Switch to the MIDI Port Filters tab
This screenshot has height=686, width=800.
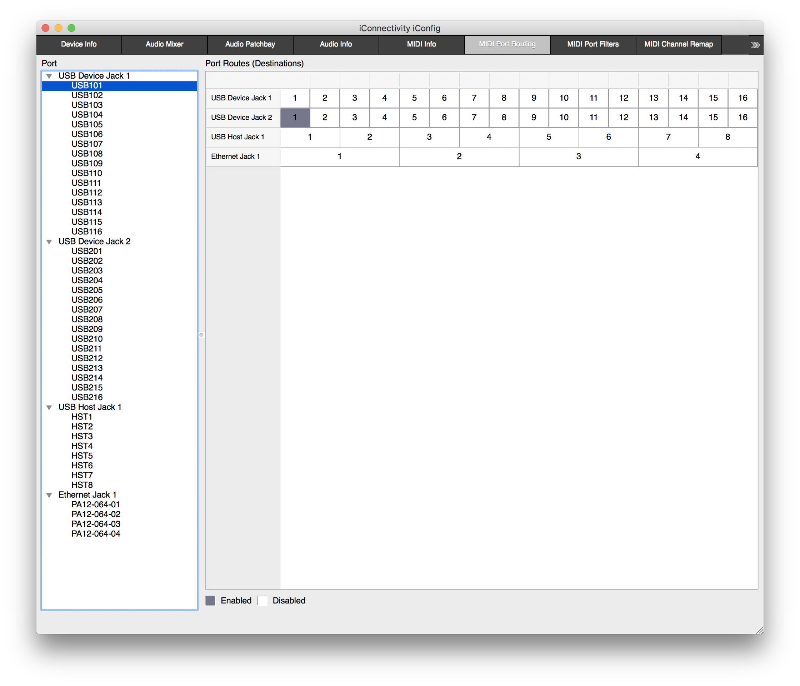pos(592,44)
